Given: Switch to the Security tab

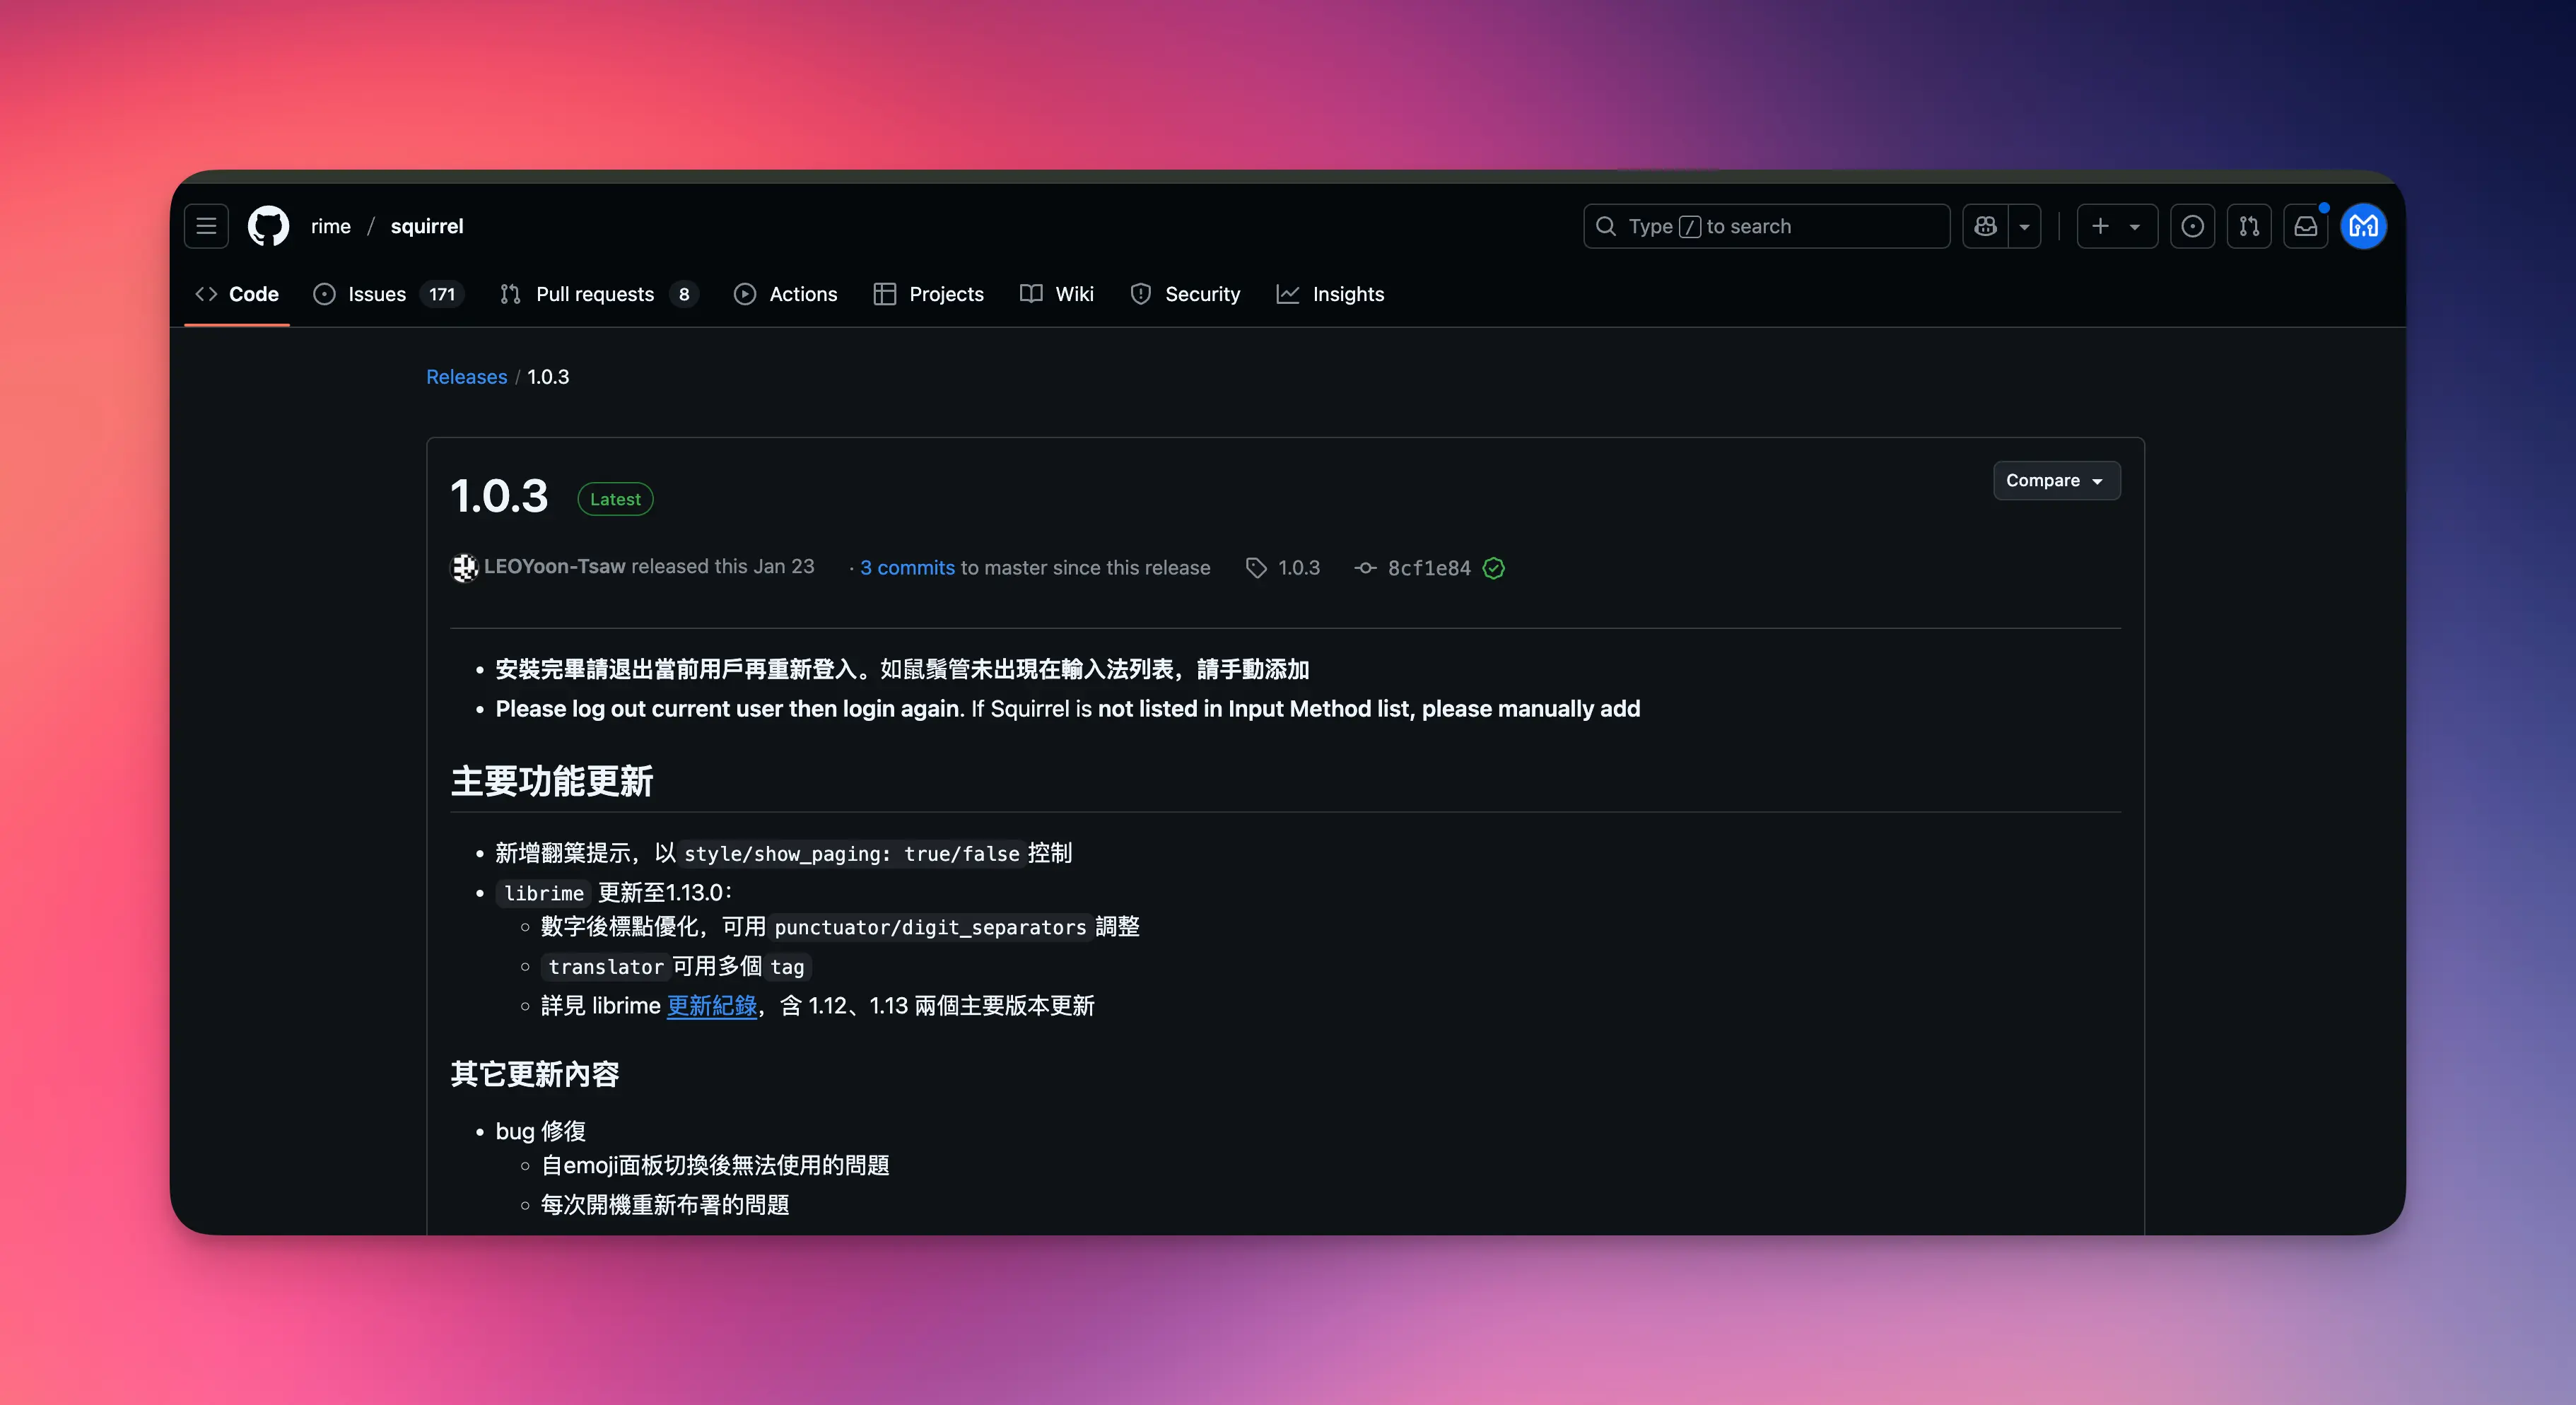Looking at the screenshot, I should point(1185,294).
